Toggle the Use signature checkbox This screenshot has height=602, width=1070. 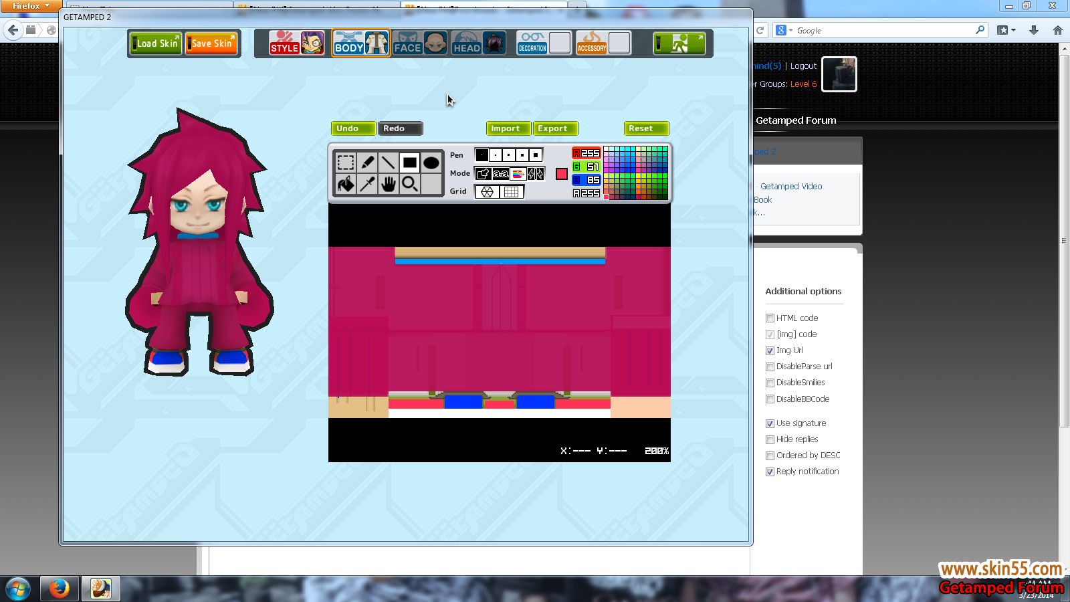click(x=770, y=423)
